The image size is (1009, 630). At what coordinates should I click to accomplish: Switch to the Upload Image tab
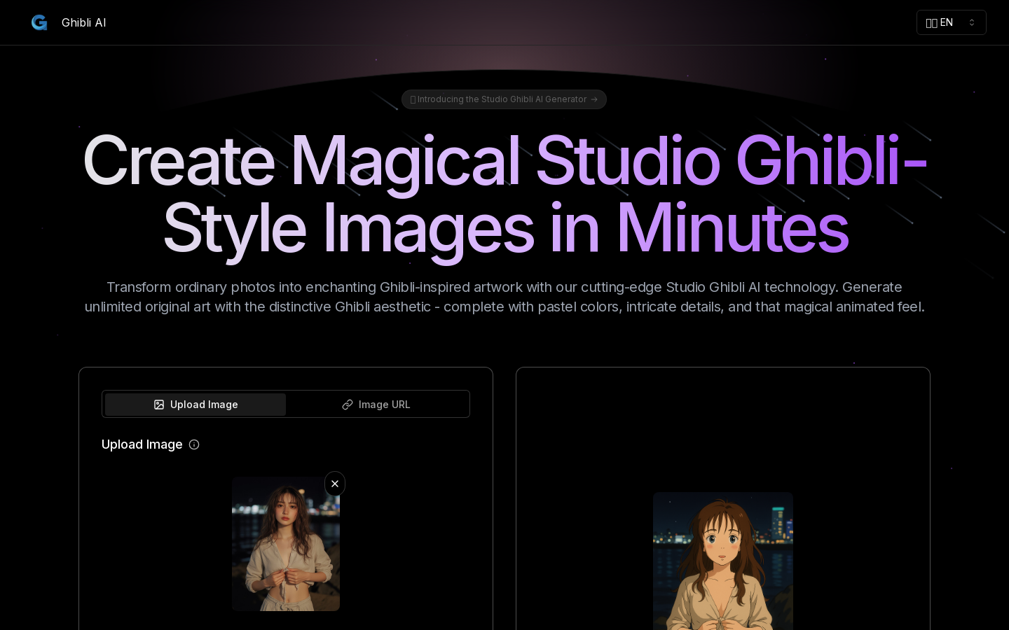[195, 405]
